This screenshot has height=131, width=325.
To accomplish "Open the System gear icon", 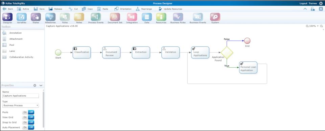I will click(215, 17).
